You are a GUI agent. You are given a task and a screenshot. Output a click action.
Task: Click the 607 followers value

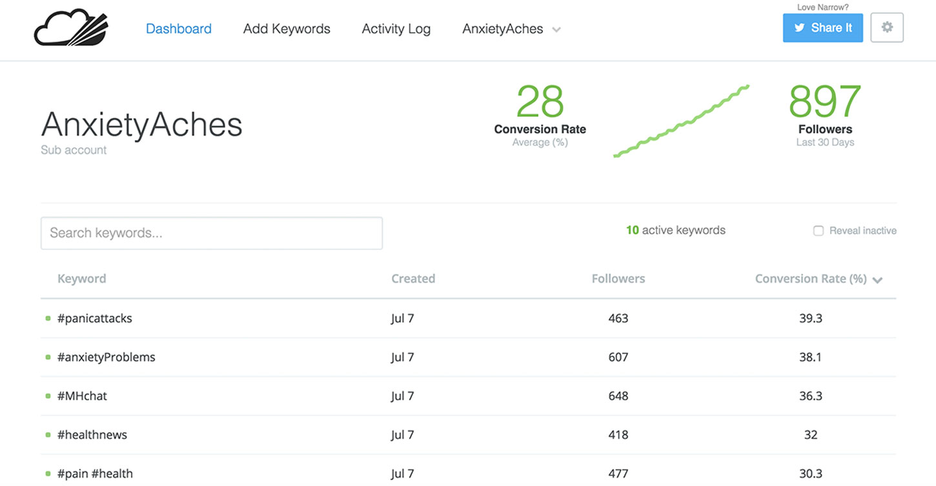click(x=618, y=357)
